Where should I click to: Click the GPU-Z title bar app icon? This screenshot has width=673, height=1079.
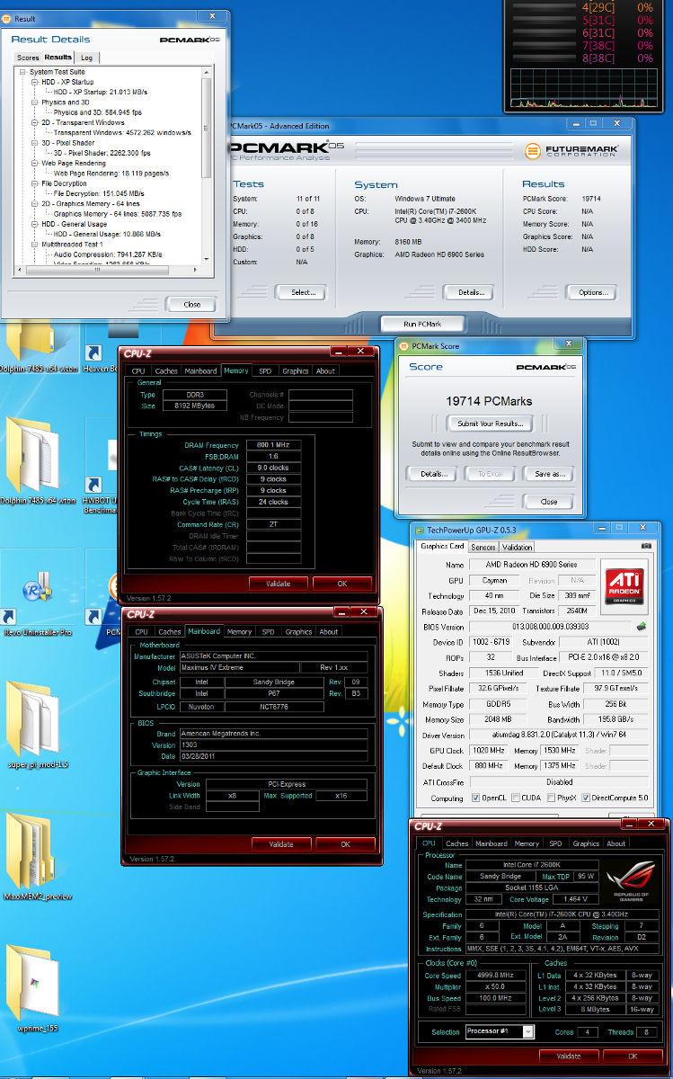(420, 531)
